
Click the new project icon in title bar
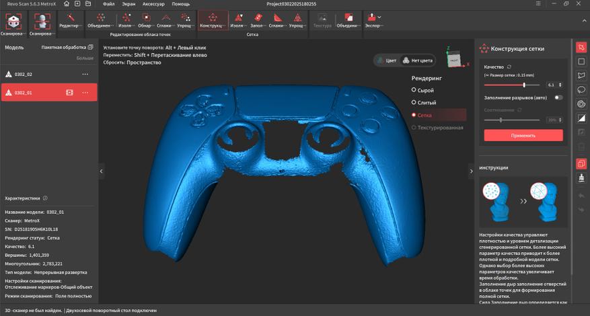click(77, 4)
